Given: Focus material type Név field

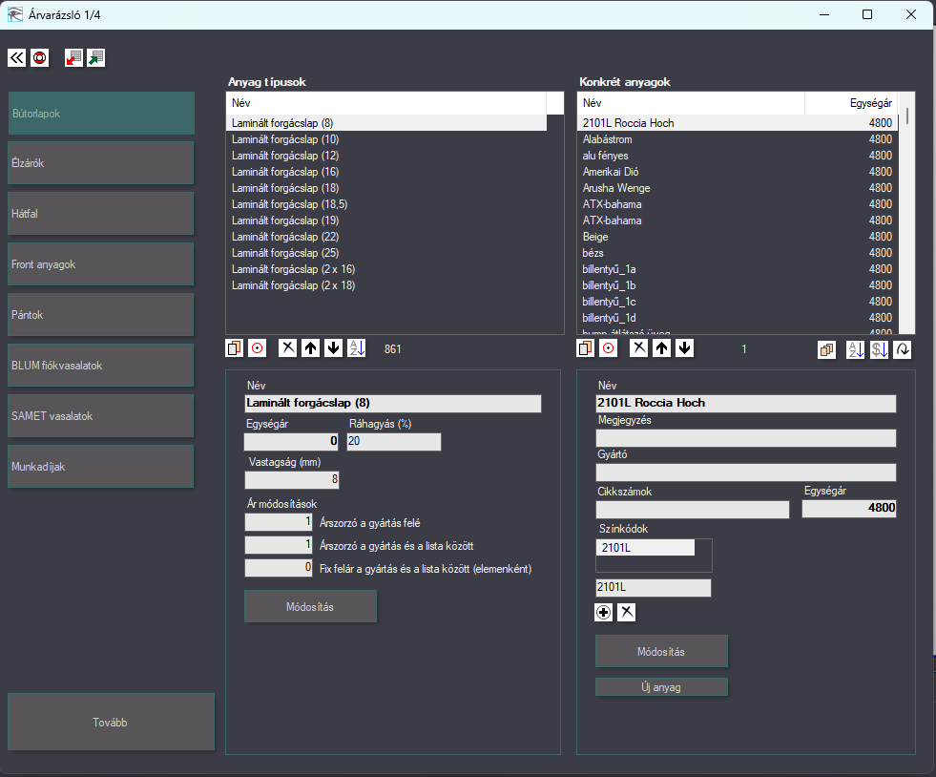Looking at the screenshot, I should coord(393,403).
